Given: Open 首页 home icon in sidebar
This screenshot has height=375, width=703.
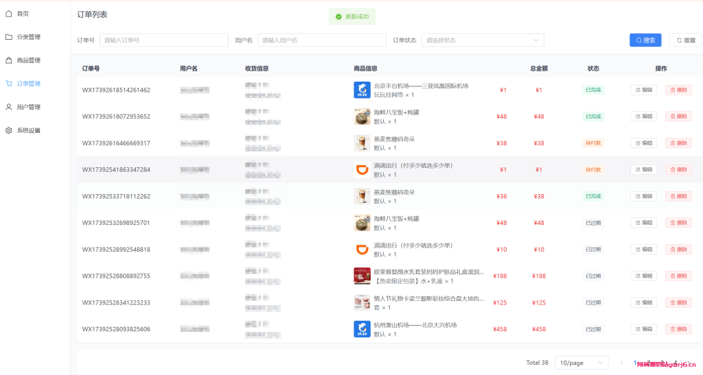Looking at the screenshot, I should pyautogui.click(x=8, y=14).
